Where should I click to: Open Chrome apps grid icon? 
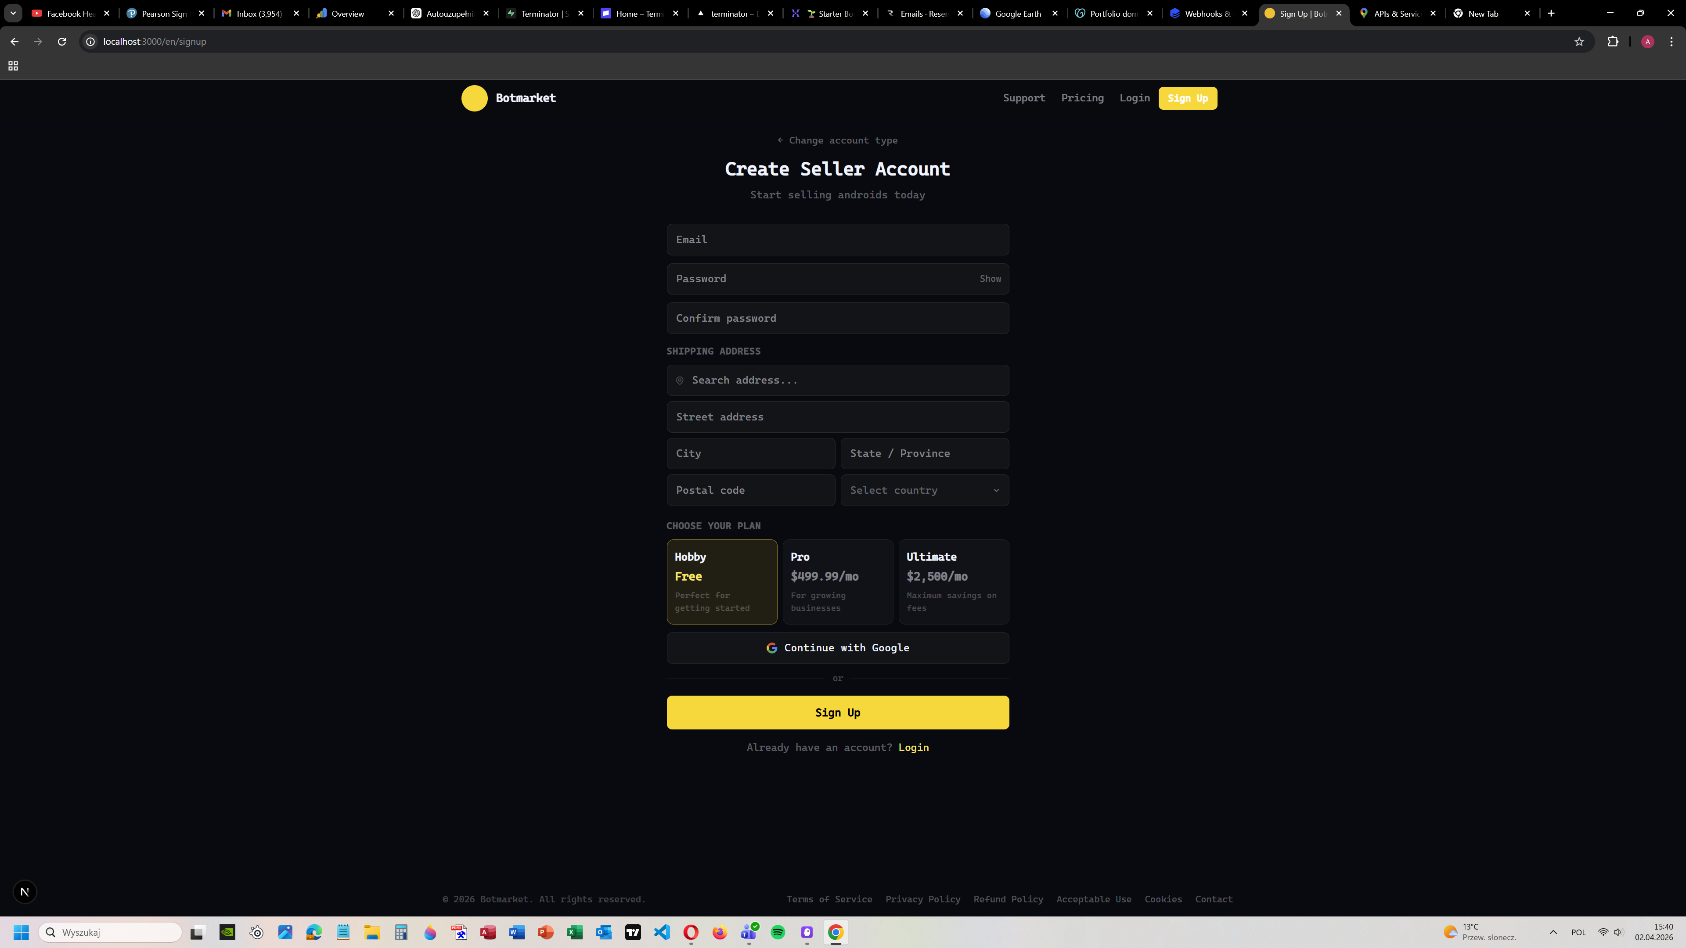click(x=13, y=66)
